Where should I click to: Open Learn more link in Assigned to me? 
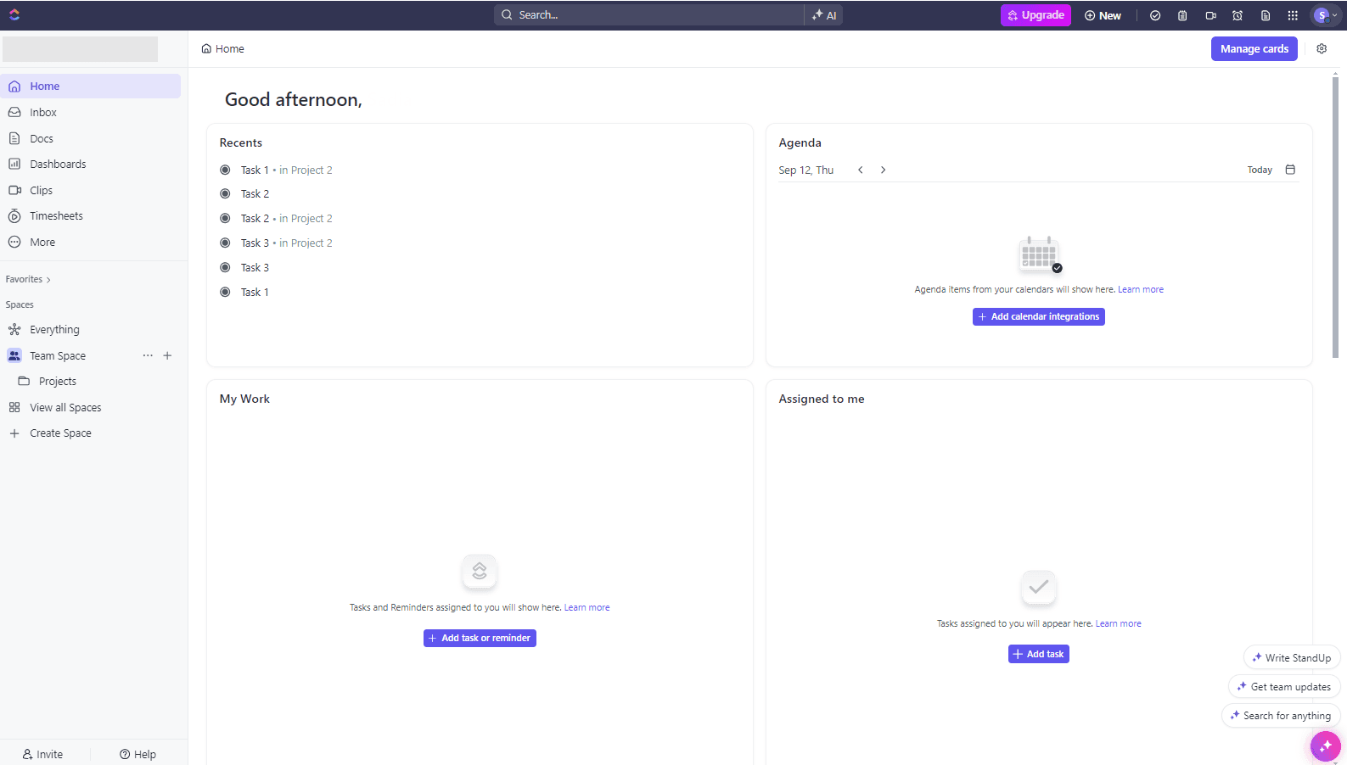1118,623
